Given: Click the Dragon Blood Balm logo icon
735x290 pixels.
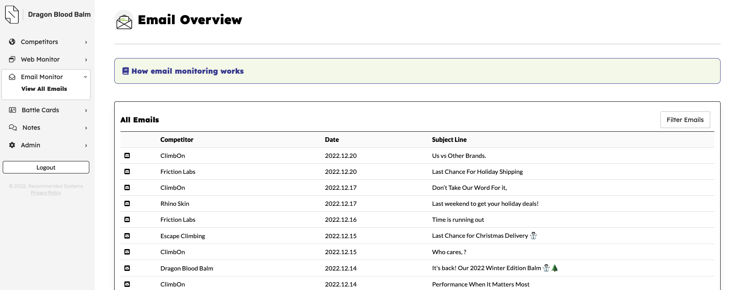Looking at the screenshot, I should click(12, 14).
